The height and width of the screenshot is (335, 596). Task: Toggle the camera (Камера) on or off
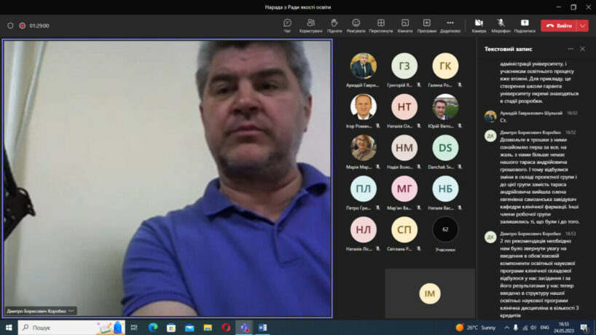point(479,25)
